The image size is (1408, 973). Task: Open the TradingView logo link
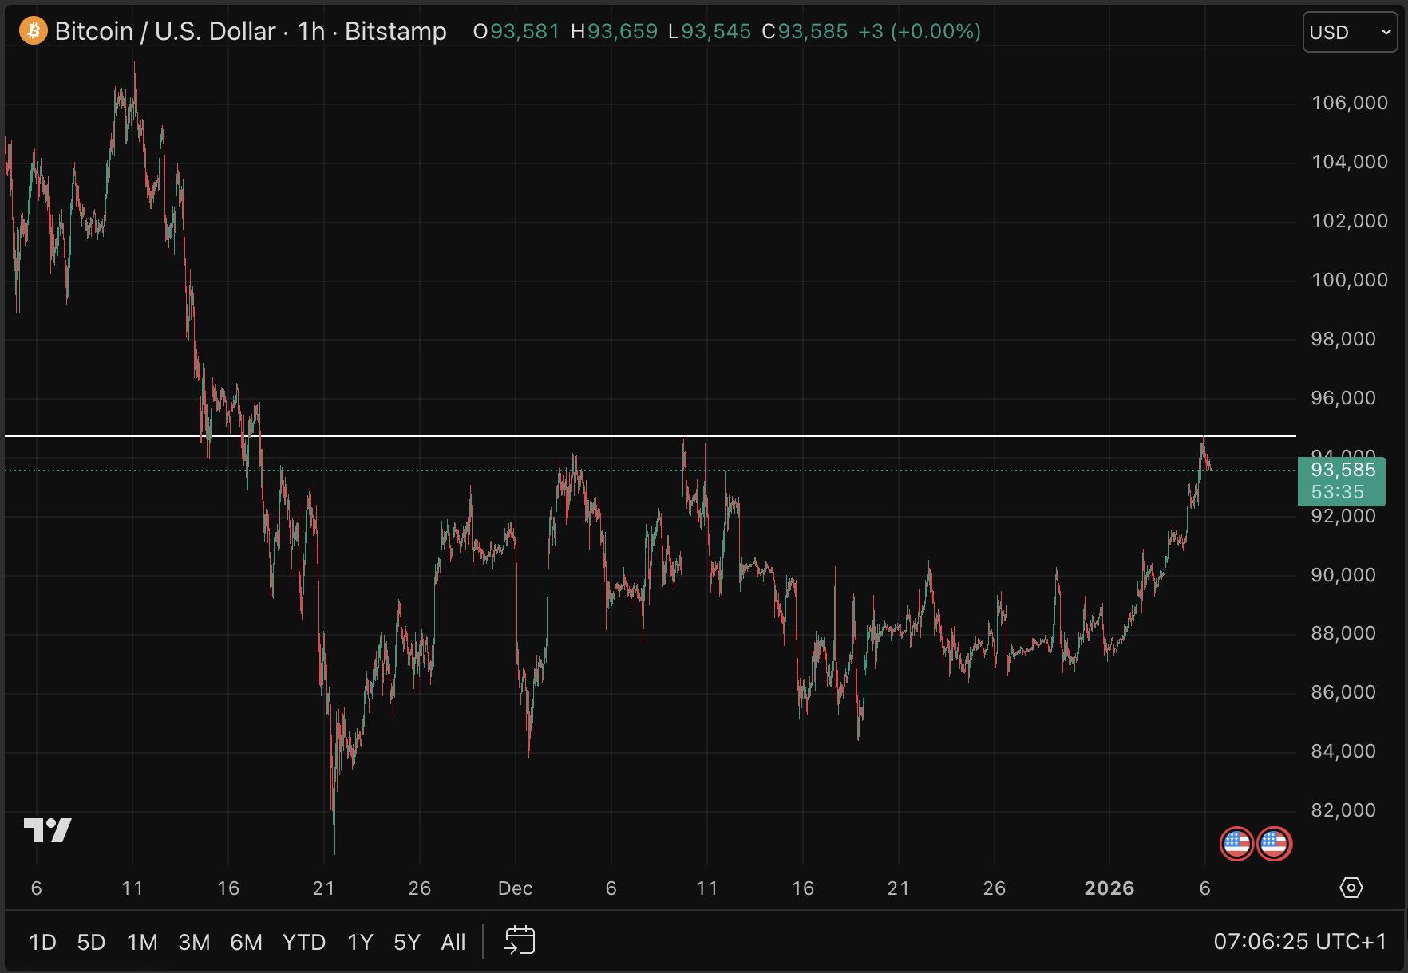pos(47,830)
